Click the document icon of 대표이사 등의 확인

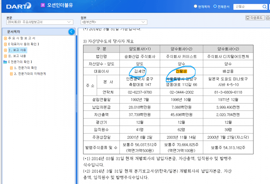pos(5,44)
